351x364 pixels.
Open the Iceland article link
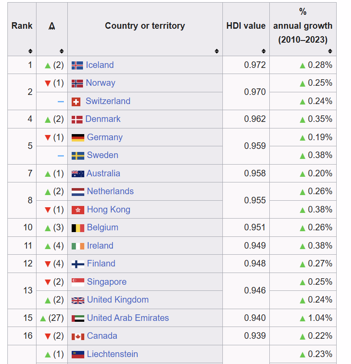[100, 65]
